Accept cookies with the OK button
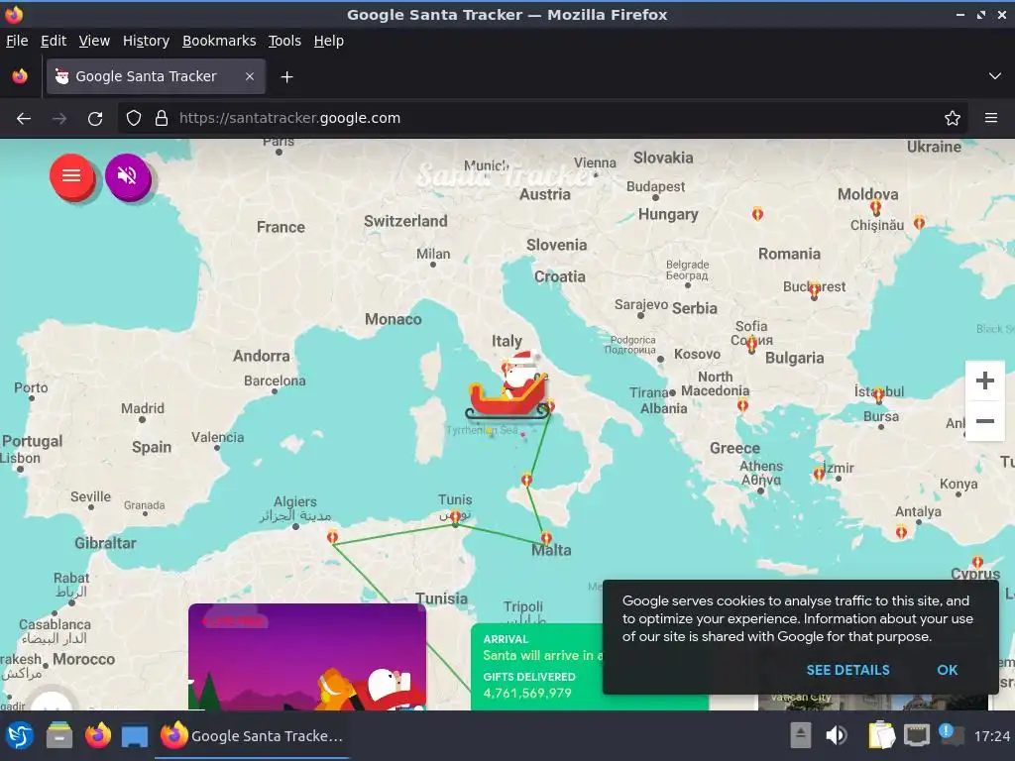Viewport: 1015px width, 761px height. 947,670
